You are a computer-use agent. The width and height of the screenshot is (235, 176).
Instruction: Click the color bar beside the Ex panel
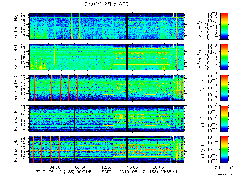(x=224, y=26)
